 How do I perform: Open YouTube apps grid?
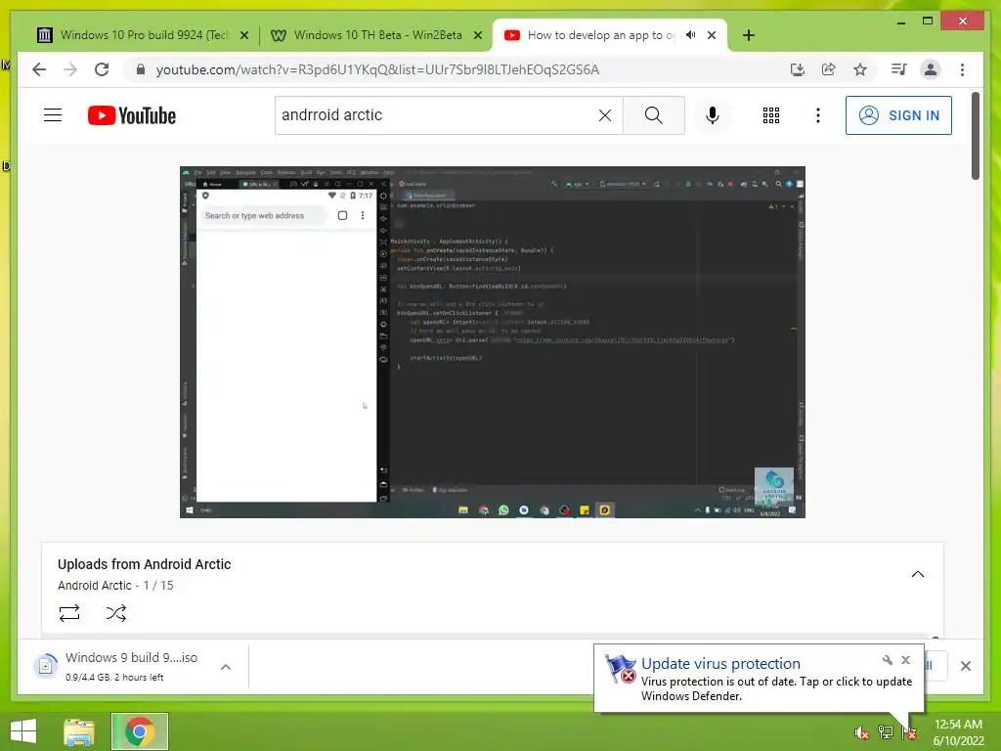click(x=770, y=115)
